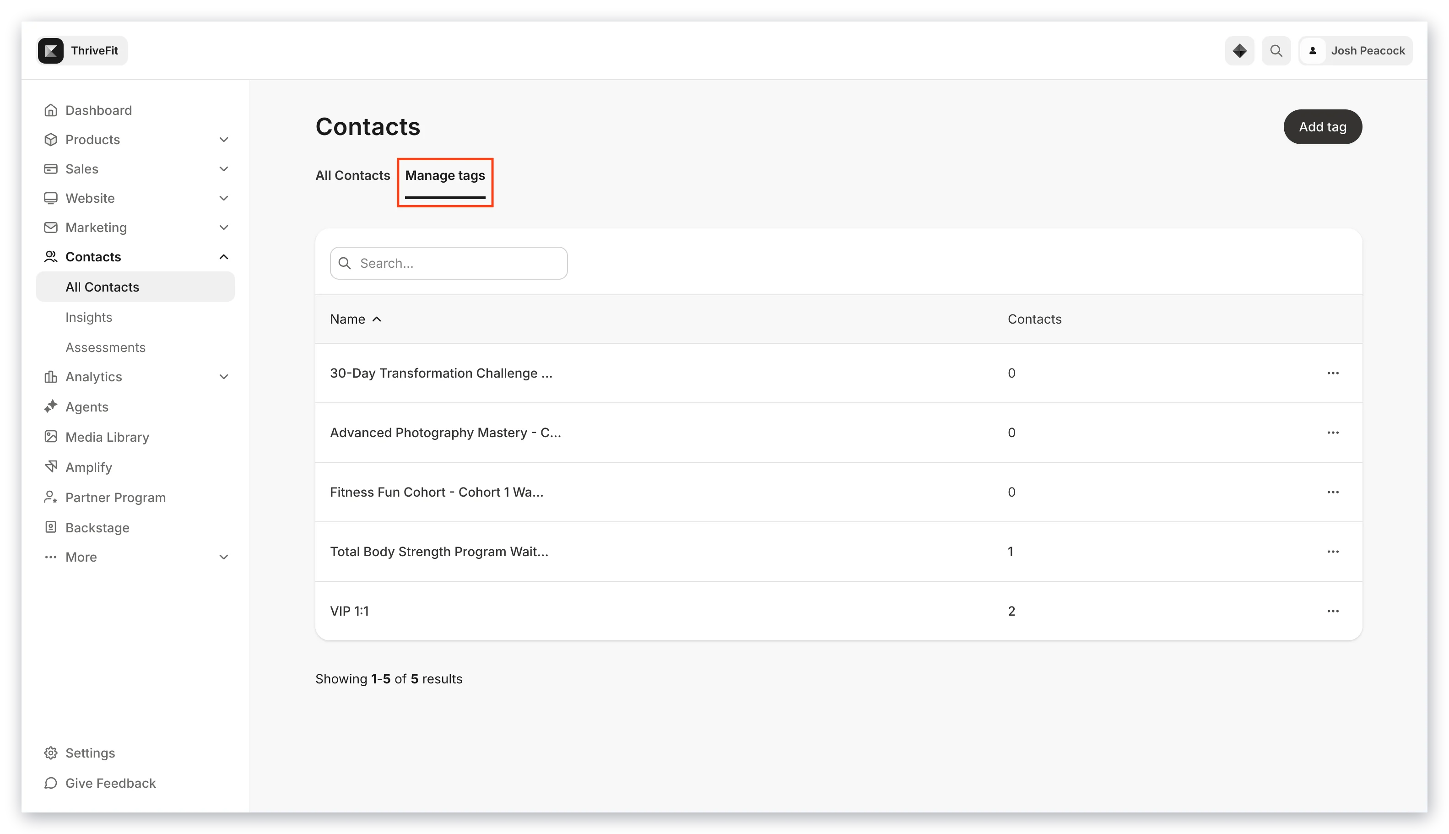Click the Sales card icon
Screen dimensions: 1449x834
point(50,168)
